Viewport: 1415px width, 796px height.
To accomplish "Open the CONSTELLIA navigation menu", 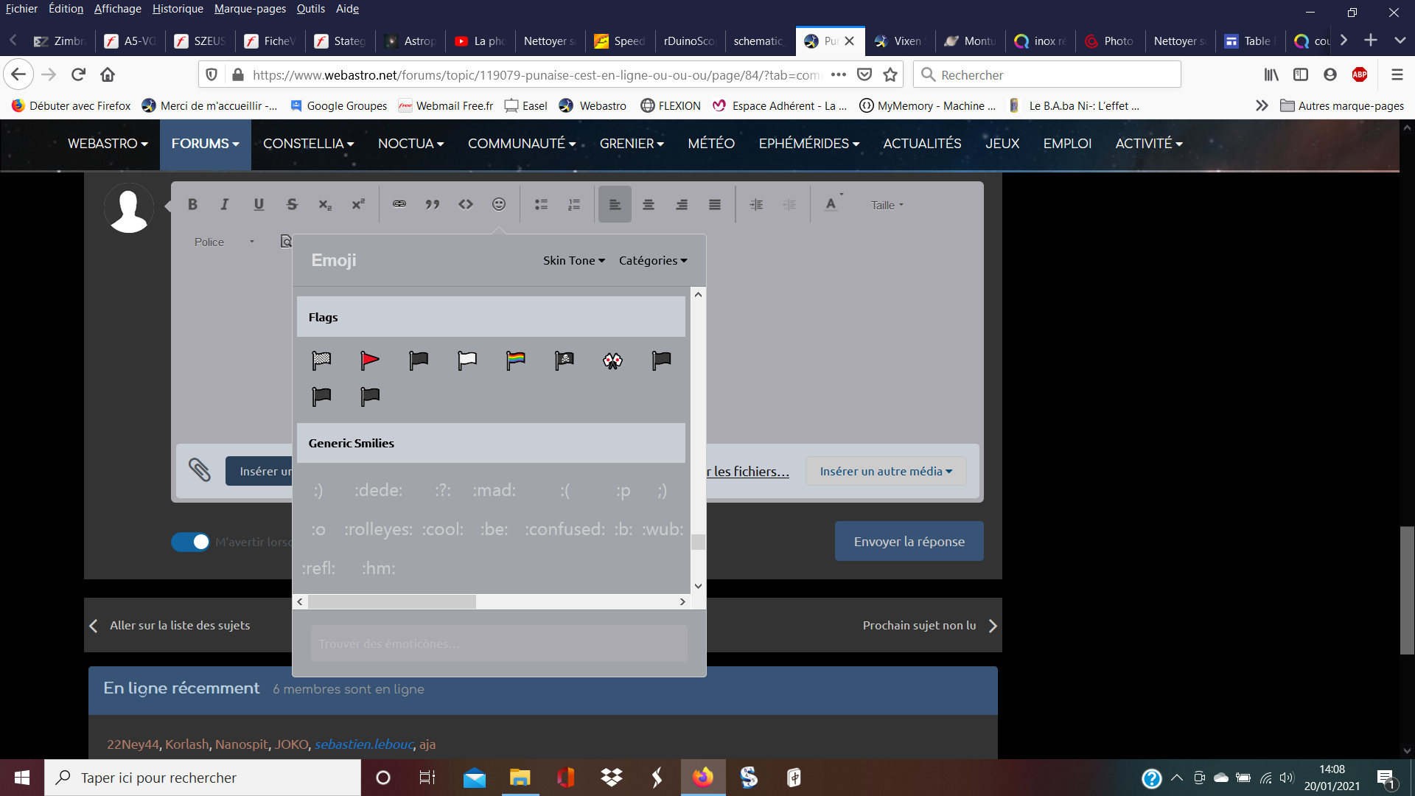I will tap(308, 144).
